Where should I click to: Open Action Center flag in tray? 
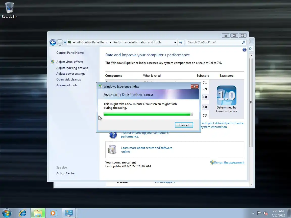click(x=259, y=213)
